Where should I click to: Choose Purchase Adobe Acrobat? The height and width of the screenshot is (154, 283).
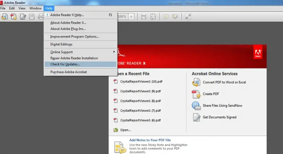click(x=81, y=72)
